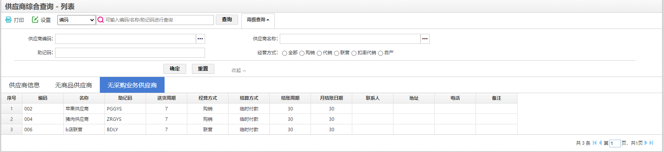Sort by the 编码 column header
The width and height of the screenshot is (664, 152).
(x=43, y=98)
